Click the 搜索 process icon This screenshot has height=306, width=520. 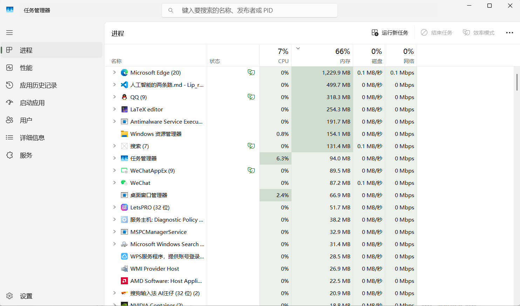124,146
